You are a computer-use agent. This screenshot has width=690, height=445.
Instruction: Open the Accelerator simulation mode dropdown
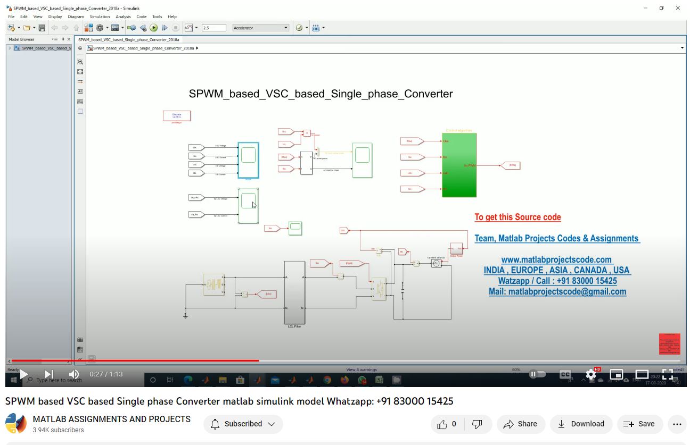[260, 28]
